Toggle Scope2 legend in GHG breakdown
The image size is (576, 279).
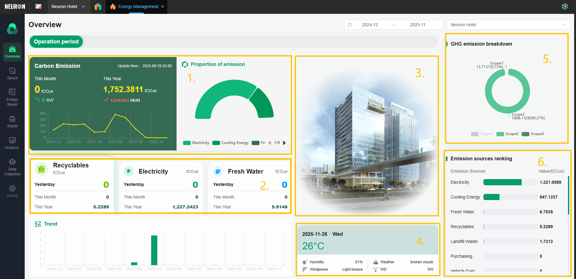(x=507, y=134)
